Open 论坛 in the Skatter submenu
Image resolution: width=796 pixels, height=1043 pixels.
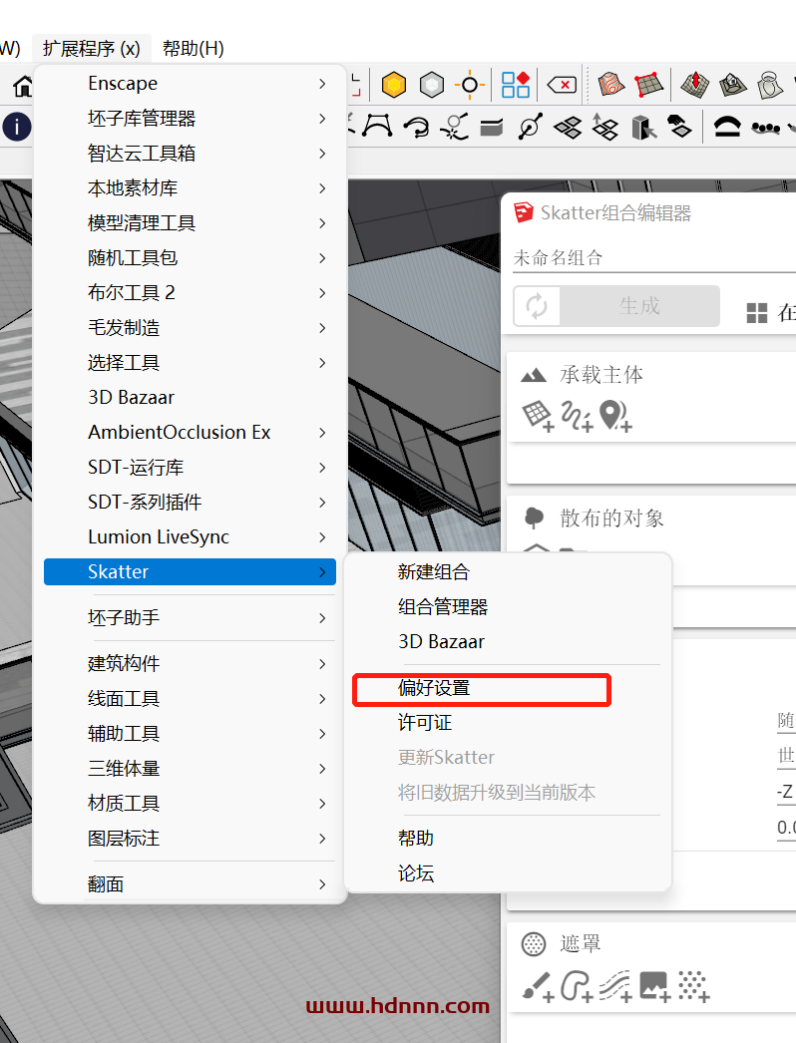pos(508,873)
